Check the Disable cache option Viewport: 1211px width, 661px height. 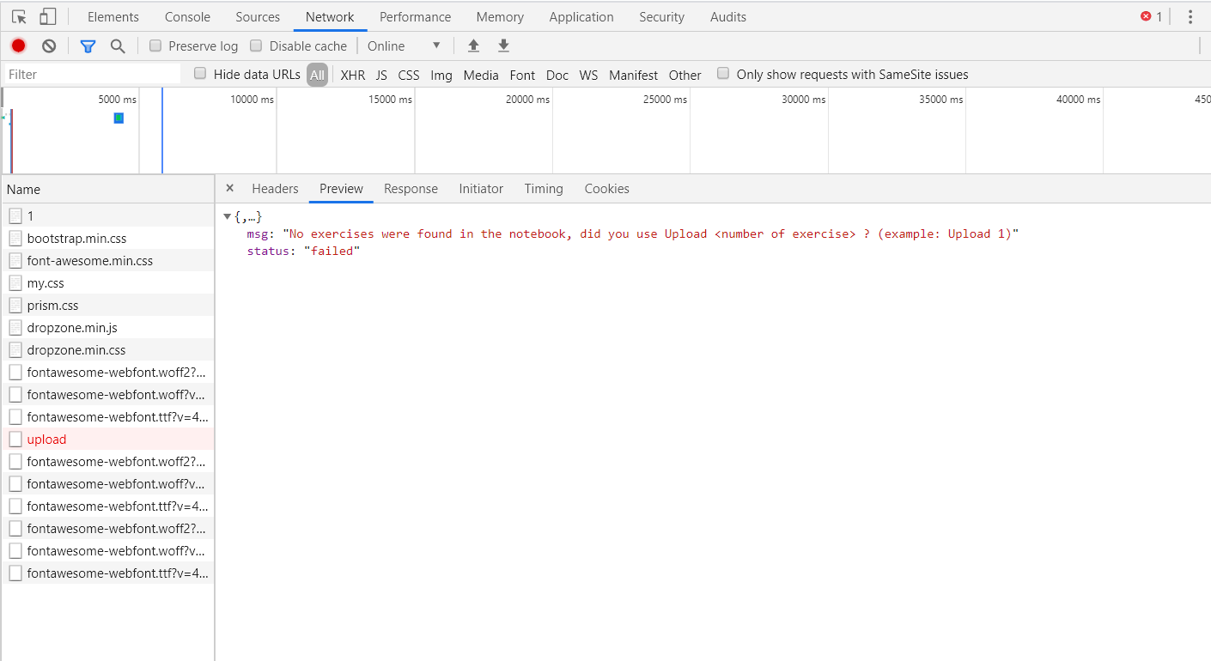tap(256, 45)
